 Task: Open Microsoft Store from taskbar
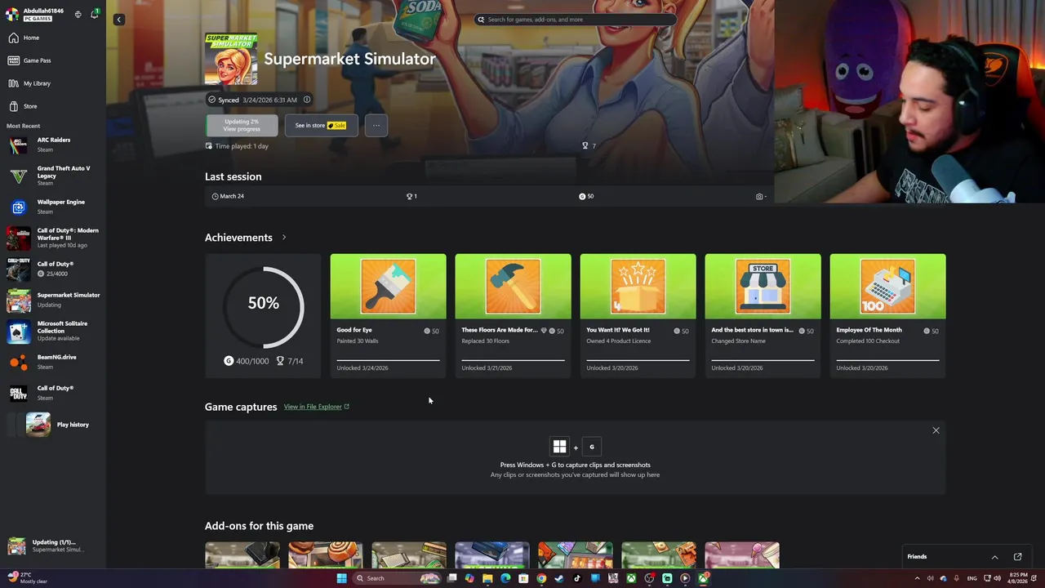pyautogui.click(x=523, y=578)
